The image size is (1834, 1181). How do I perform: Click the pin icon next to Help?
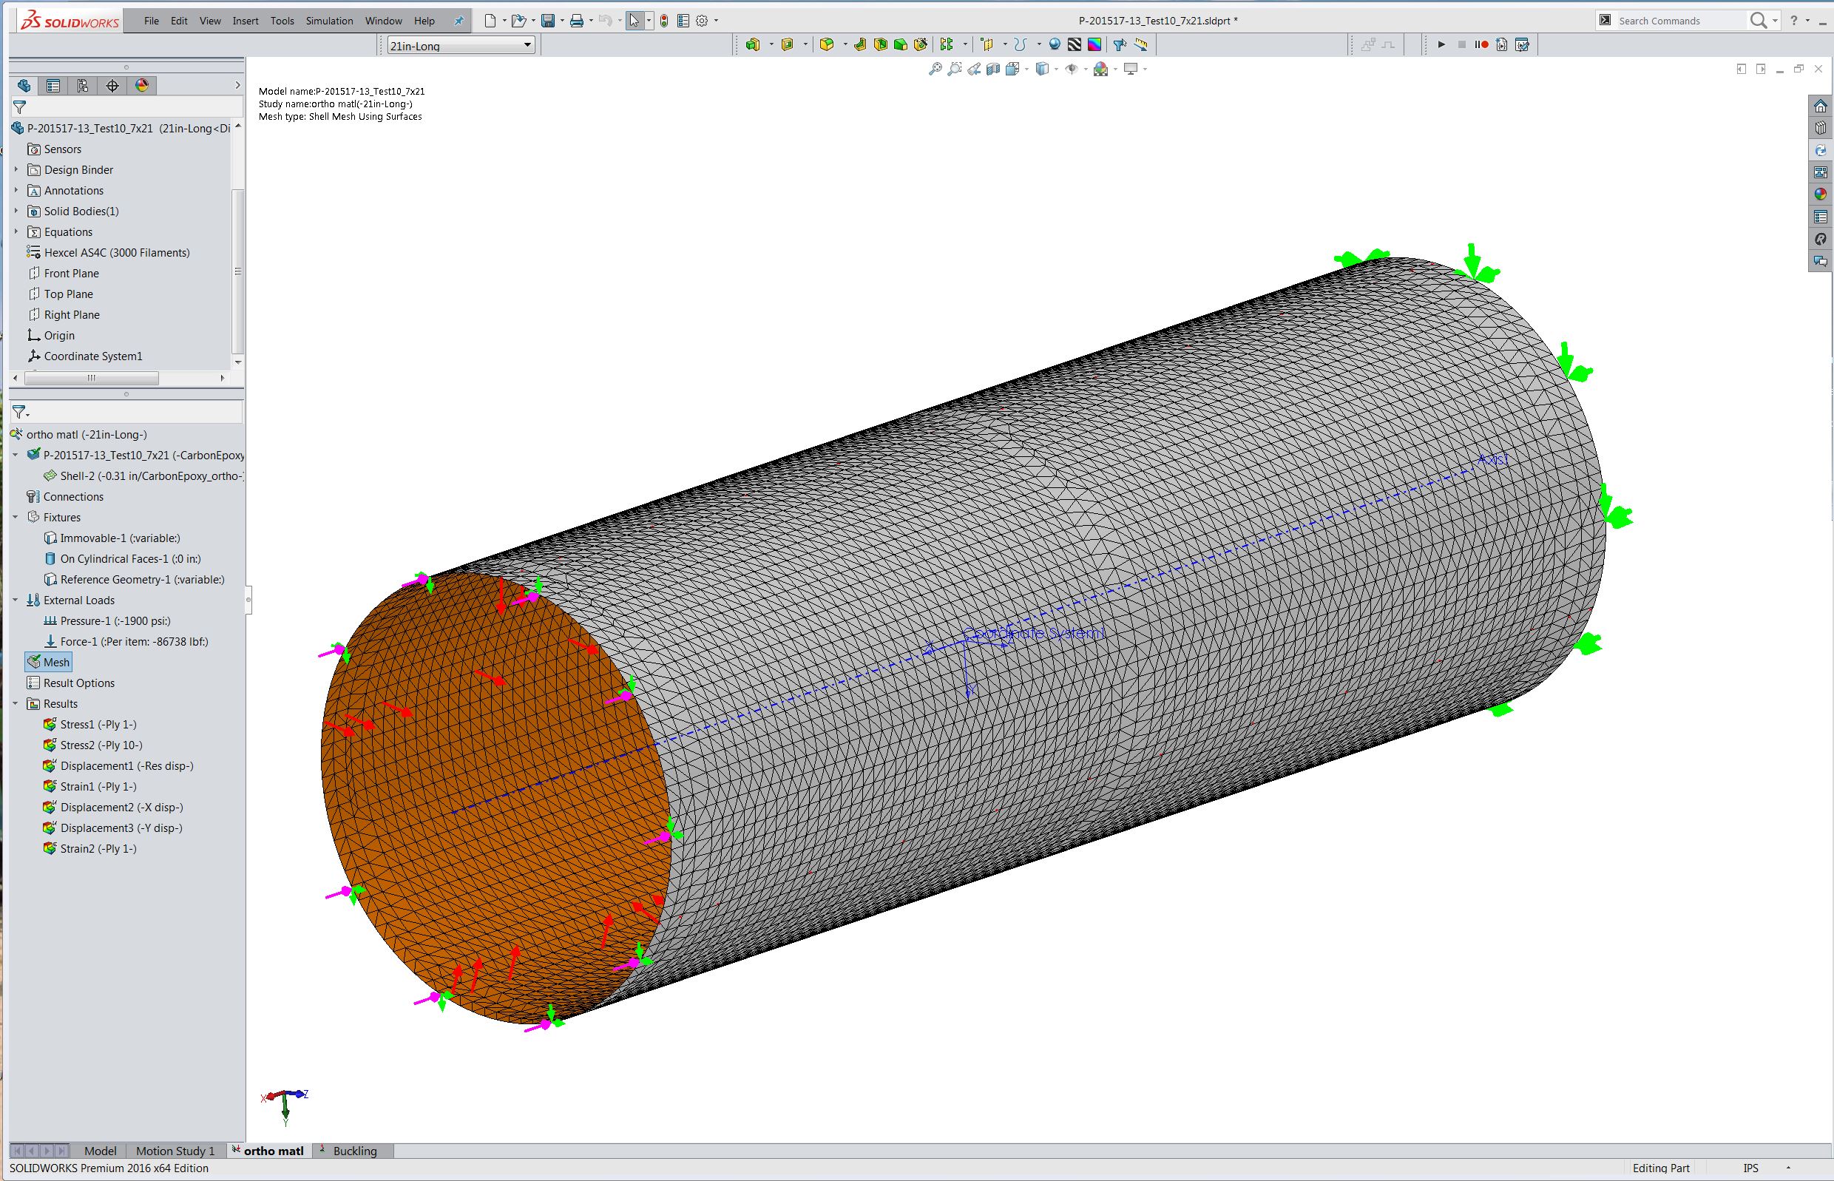pos(458,21)
